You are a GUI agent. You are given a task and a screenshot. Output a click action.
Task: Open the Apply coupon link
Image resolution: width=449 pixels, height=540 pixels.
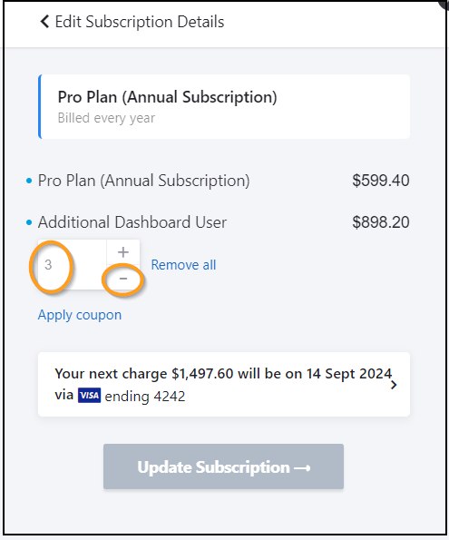pyautogui.click(x=80, y=315)
